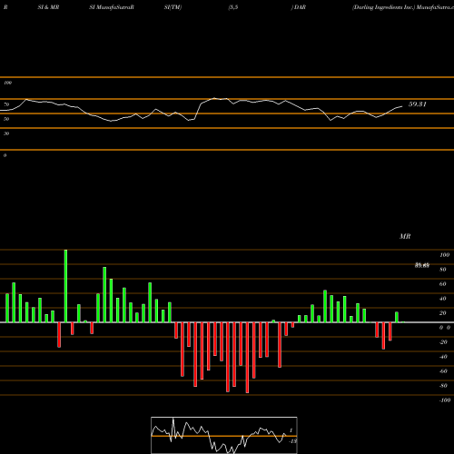Click the mini overview chart thumbnail at bottom
The height and width of the screenshot is (454, 454).
coord(224,435)
